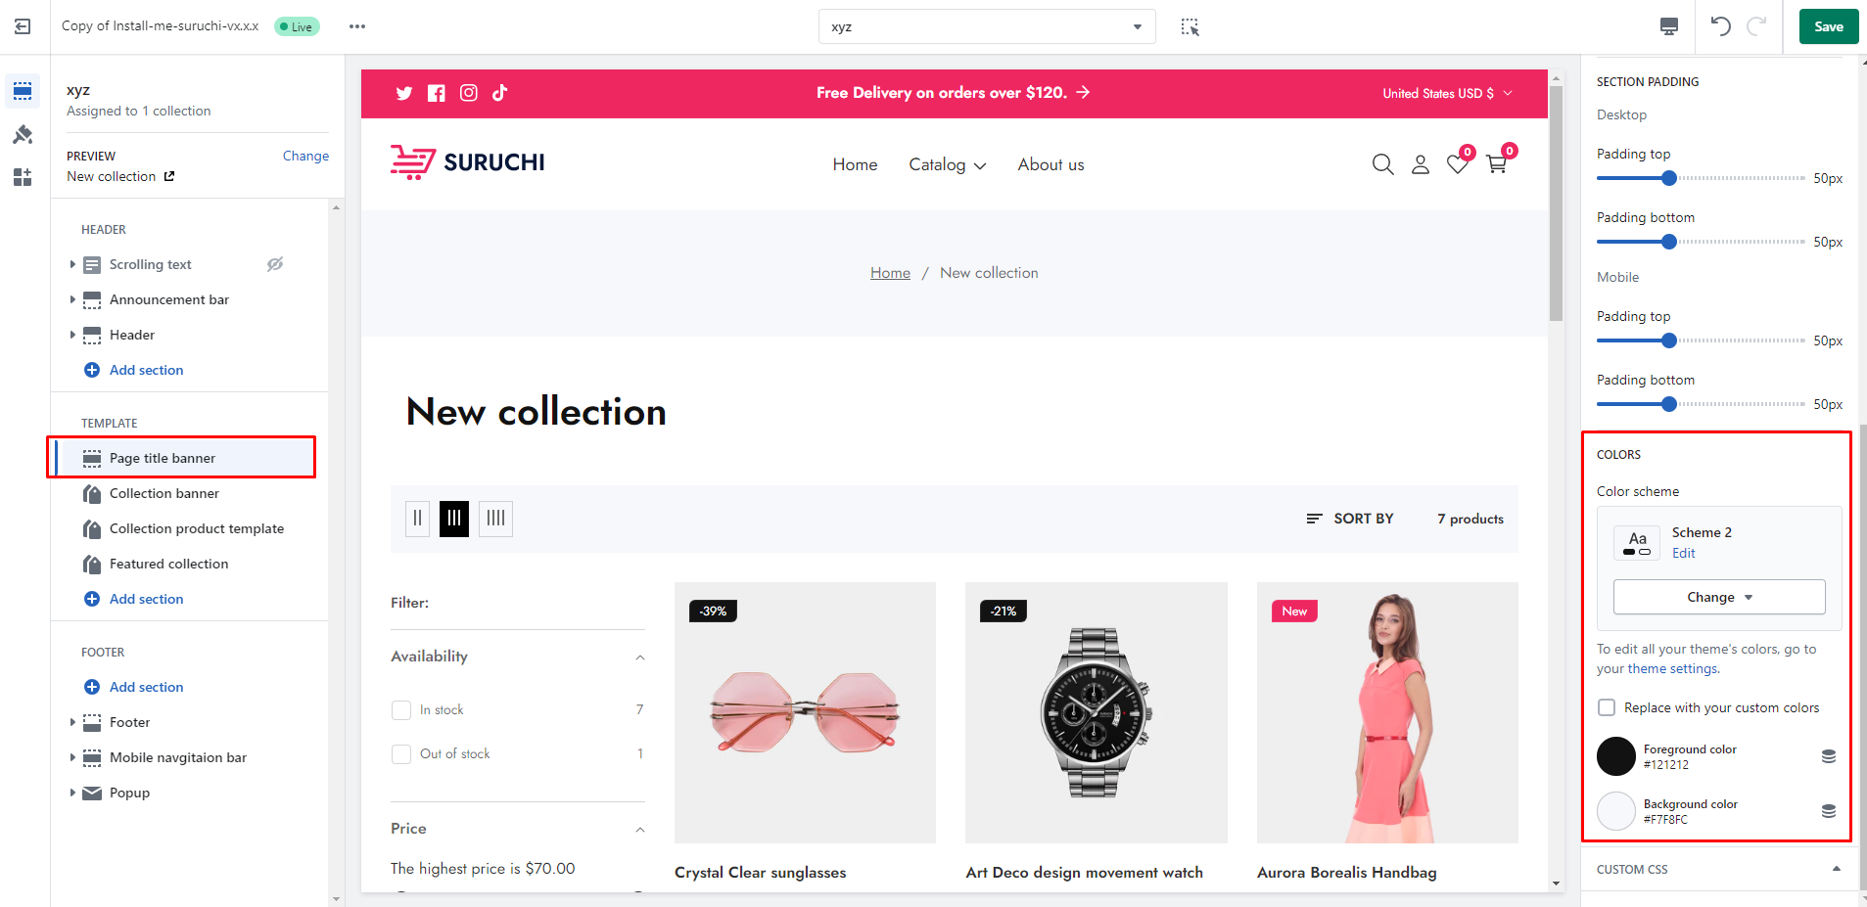
Task: Click the Background color swatch
Action: click(x=1615, y=811)
